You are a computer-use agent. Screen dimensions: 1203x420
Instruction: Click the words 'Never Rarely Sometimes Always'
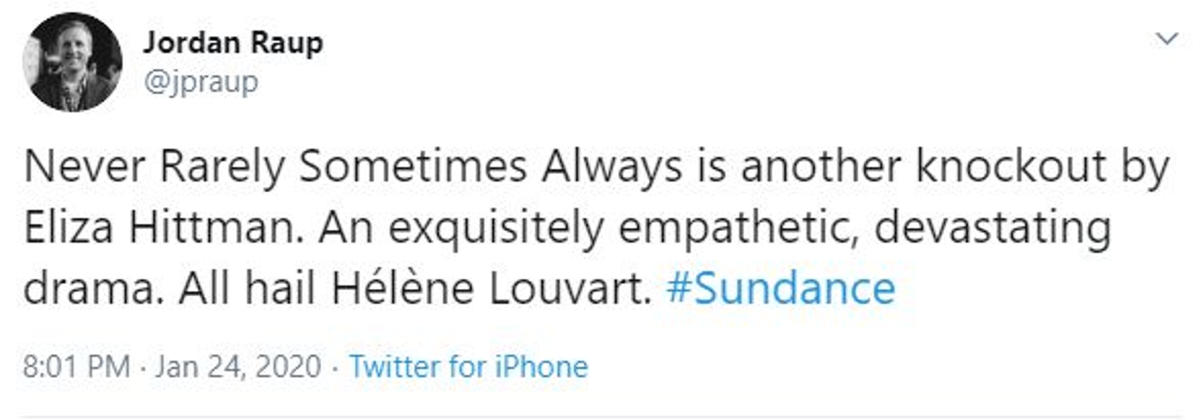[352, 167]
